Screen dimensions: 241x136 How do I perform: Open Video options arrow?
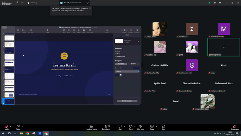(23, 126)
